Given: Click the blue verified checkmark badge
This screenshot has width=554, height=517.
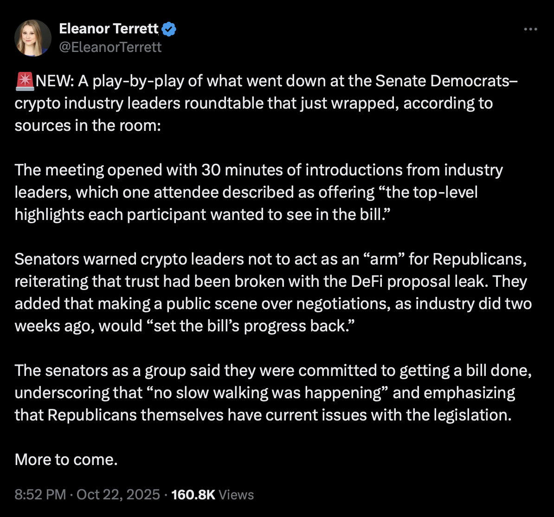Looking at the screenshot, I should click(x=168, y=28).
